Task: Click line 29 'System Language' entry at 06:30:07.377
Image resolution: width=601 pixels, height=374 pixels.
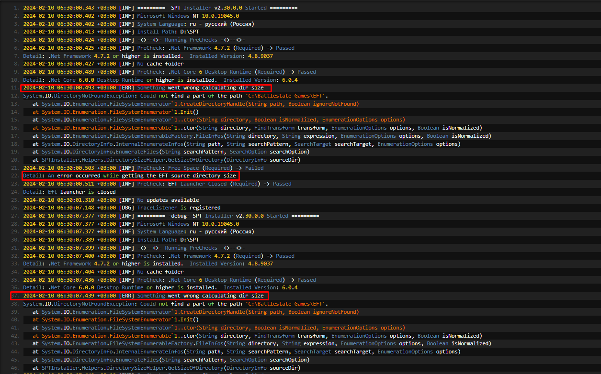Action: tap(138, 231)
